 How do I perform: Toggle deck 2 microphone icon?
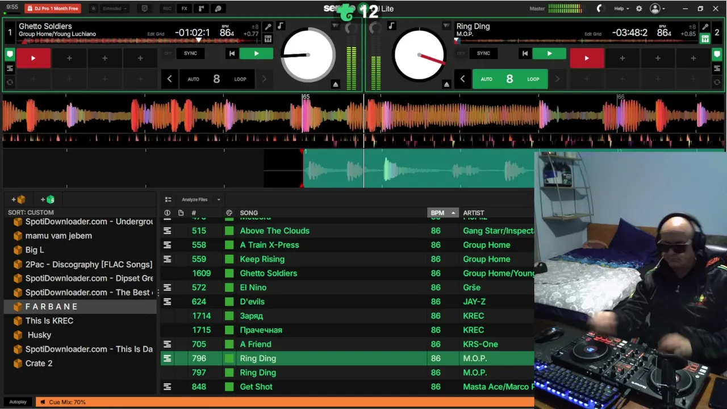click(x=705, y=27)
